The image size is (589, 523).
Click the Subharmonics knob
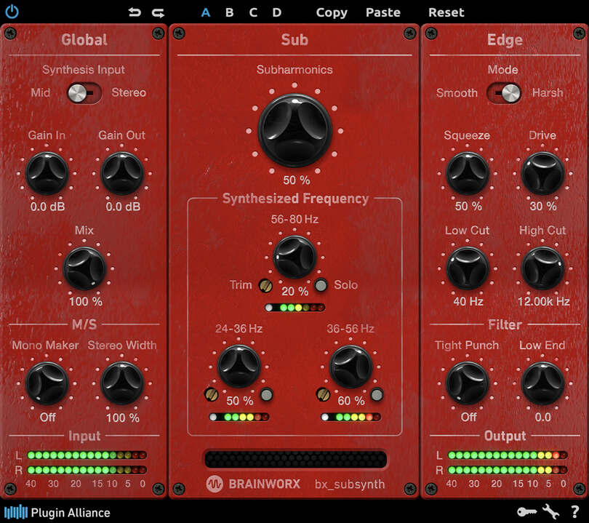[295, 129]
